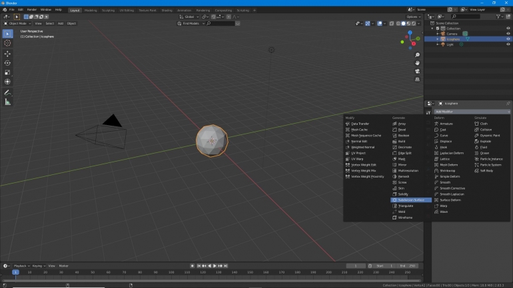Image resolution: width=513 pixels, height=288 pixels.
Task: Collapse the Collection tree in outliner
Action: pos(433,29)
